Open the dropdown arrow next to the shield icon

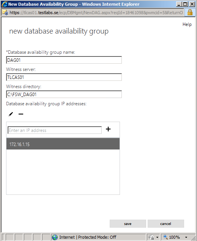click(x=157, y=237)
